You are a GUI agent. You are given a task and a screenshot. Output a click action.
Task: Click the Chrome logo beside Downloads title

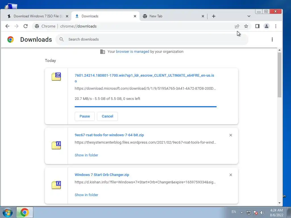pyautogui.click(x=11, y=39)
